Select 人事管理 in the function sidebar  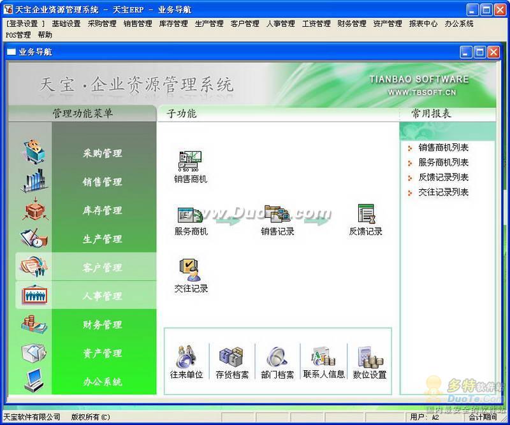point(103,296)
